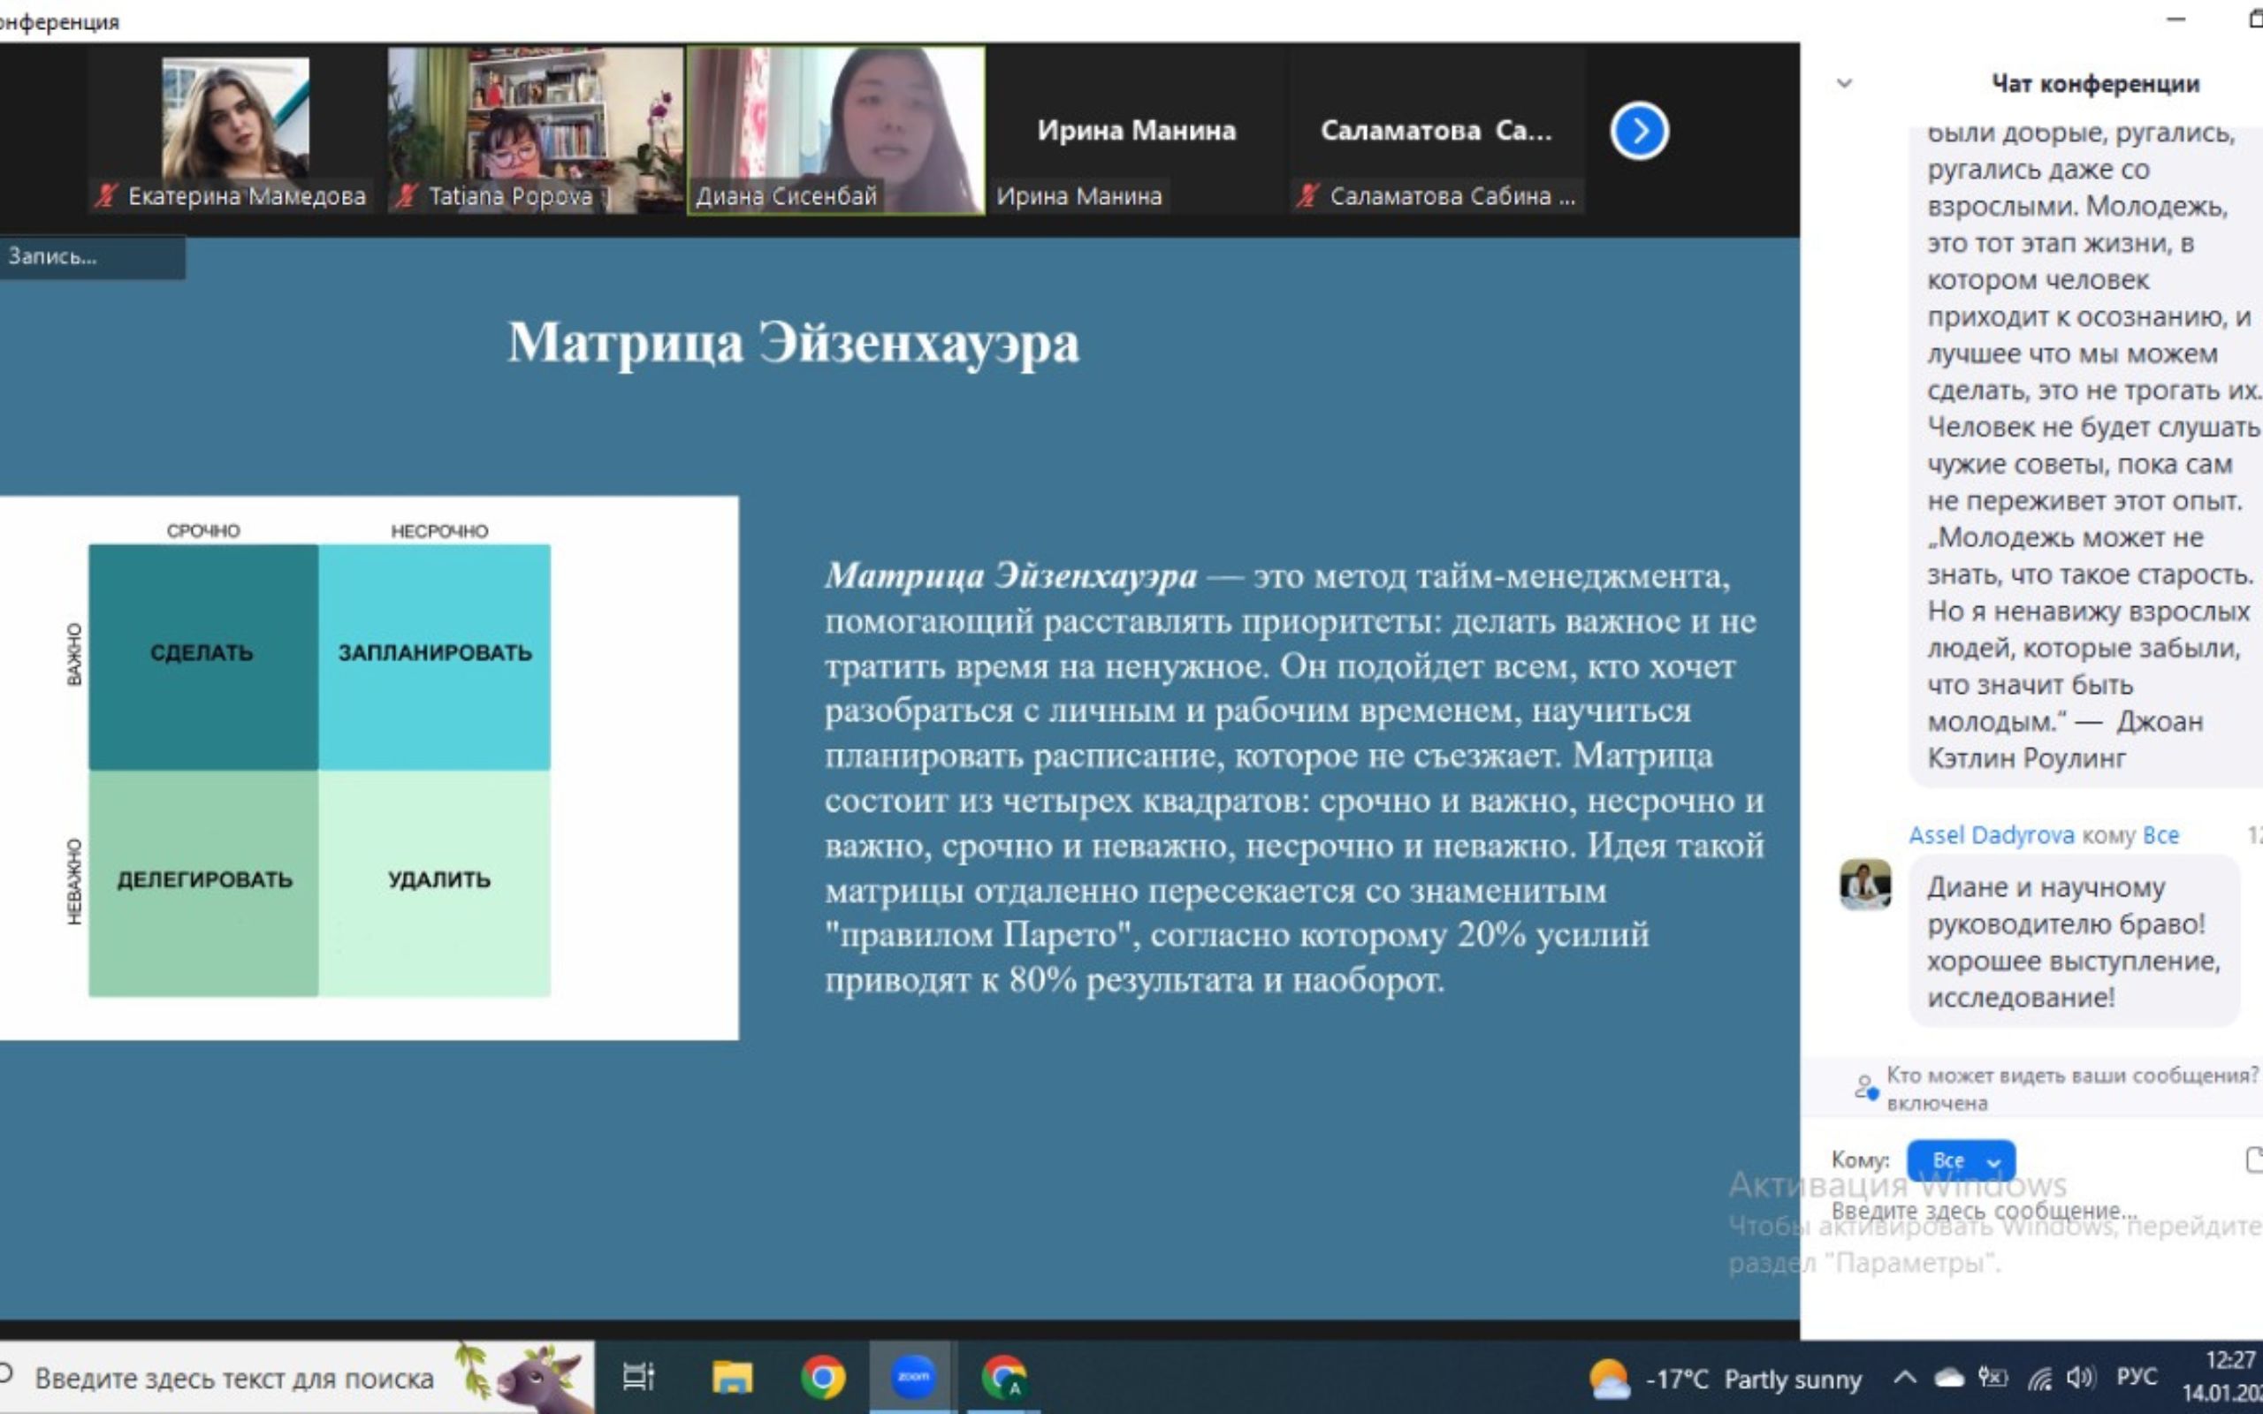Open Task View from the taskbar

[x=639, y=1377]
